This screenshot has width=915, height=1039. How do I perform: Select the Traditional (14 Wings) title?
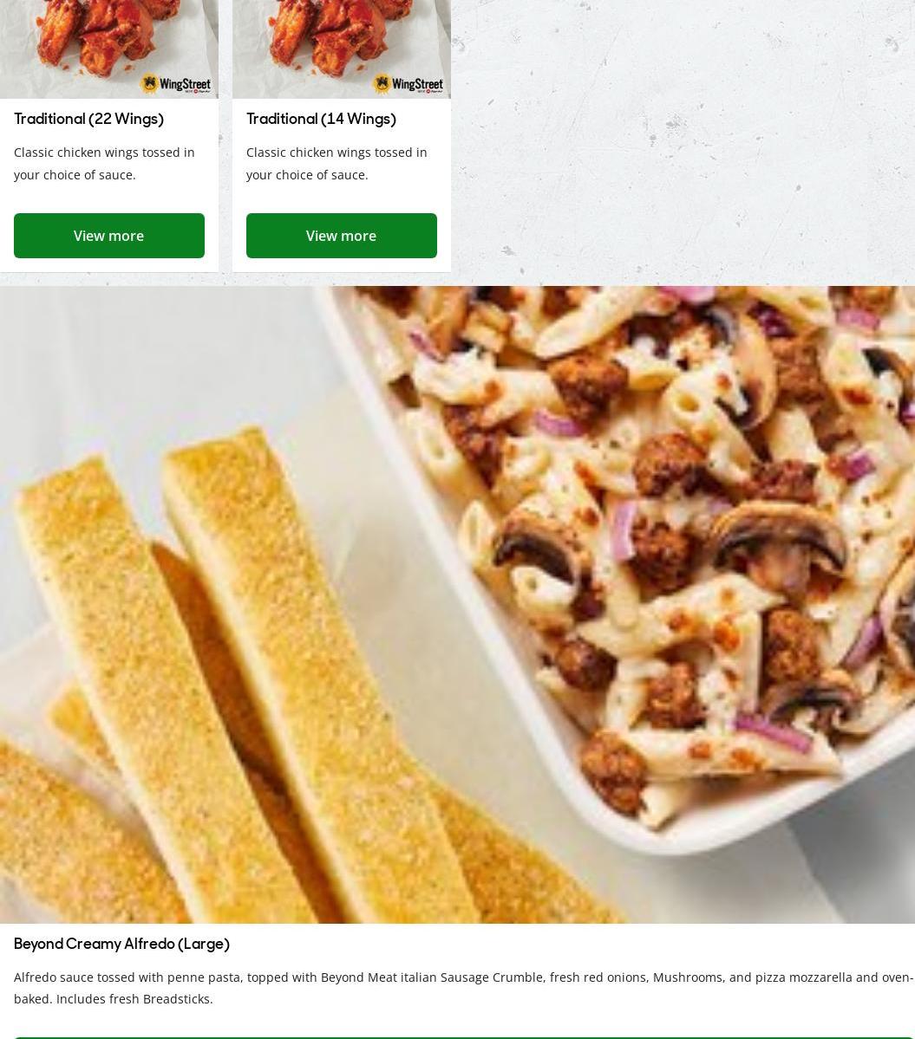(x=321, y=120)
